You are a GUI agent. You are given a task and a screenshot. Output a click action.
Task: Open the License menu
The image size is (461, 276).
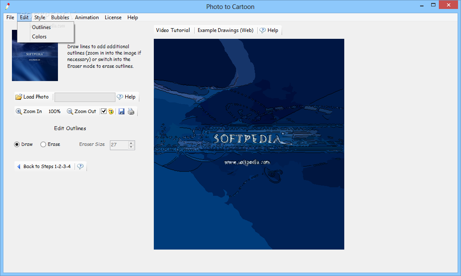[113, 17]
